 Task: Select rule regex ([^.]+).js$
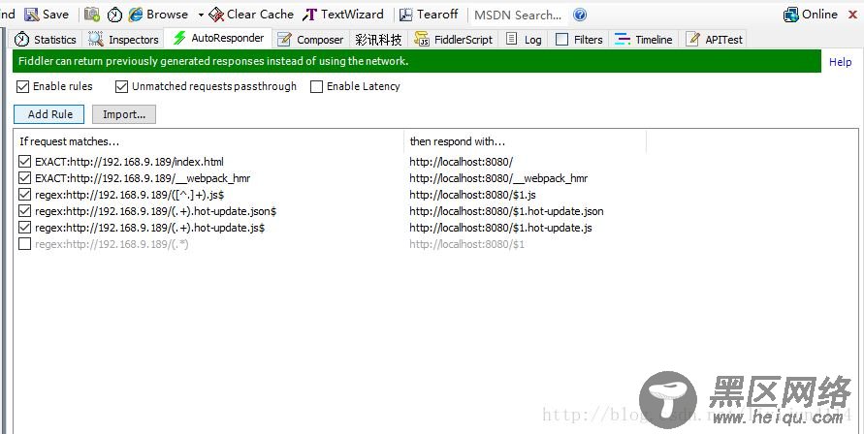click(x=130, y=195)
